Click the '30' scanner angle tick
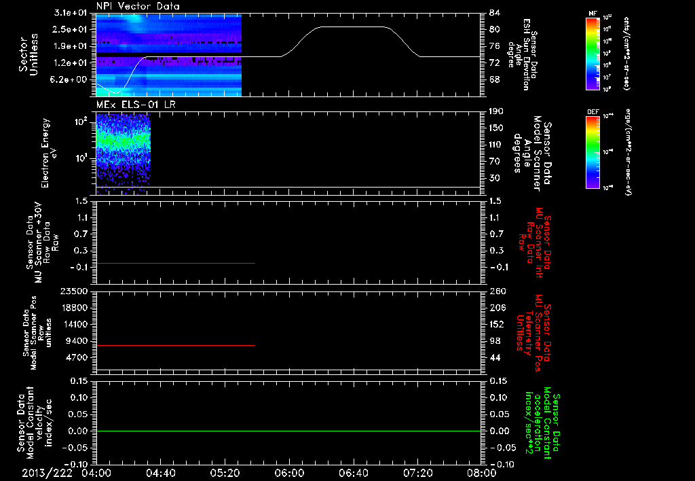The height and width of the screenshot is (481, 695). (x=495, y=178)
